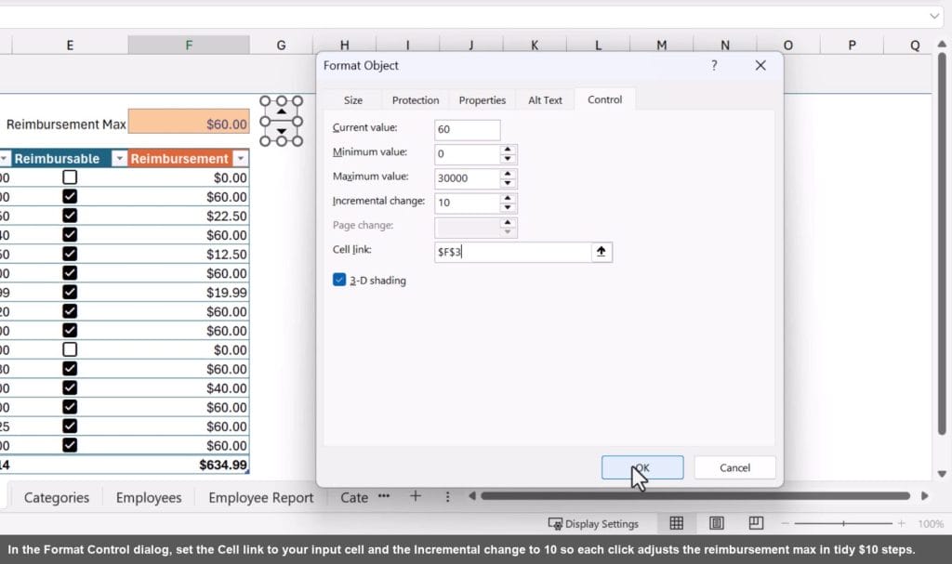
Task: Zoom in with plus button
Action: [901, 523]
